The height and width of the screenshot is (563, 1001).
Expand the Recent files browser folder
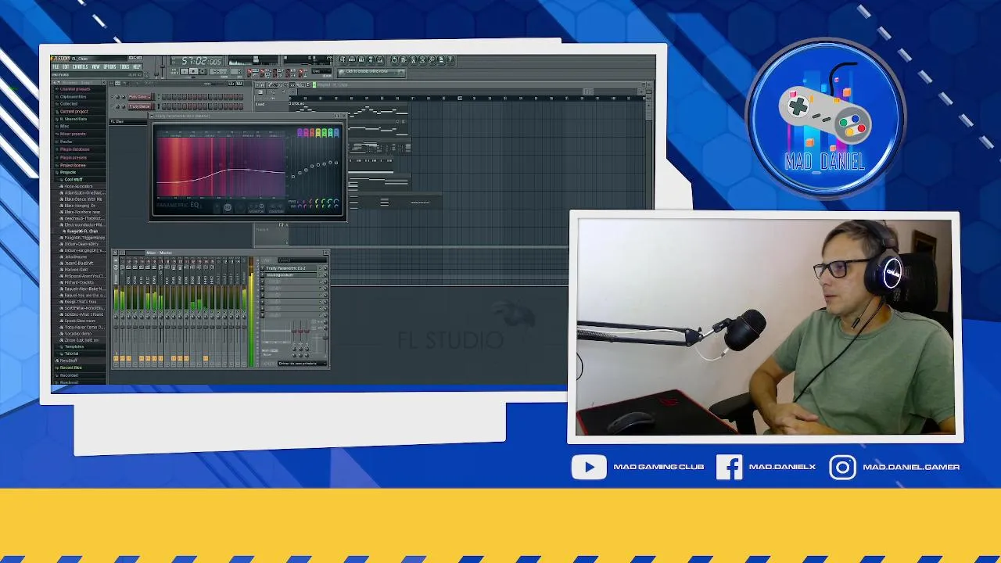[70, 368]
